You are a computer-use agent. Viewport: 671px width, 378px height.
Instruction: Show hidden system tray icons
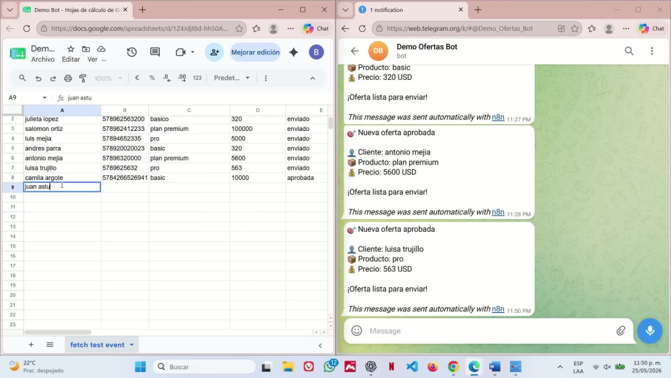click(560, 367)
